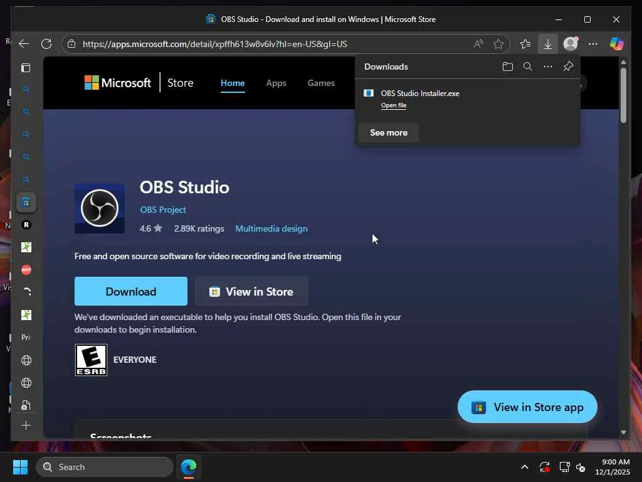Click OBS Studio Installer.exe download entry

[x=420, y=94]
